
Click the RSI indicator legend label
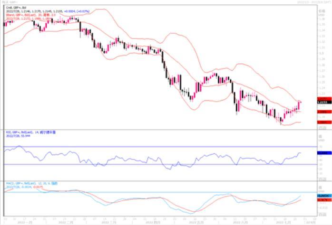(31, 132)
